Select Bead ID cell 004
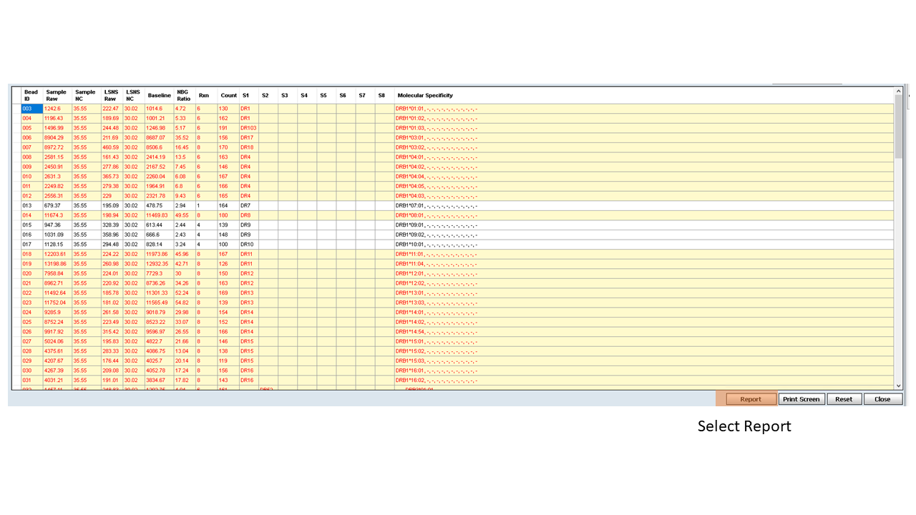 coord(31,118)
